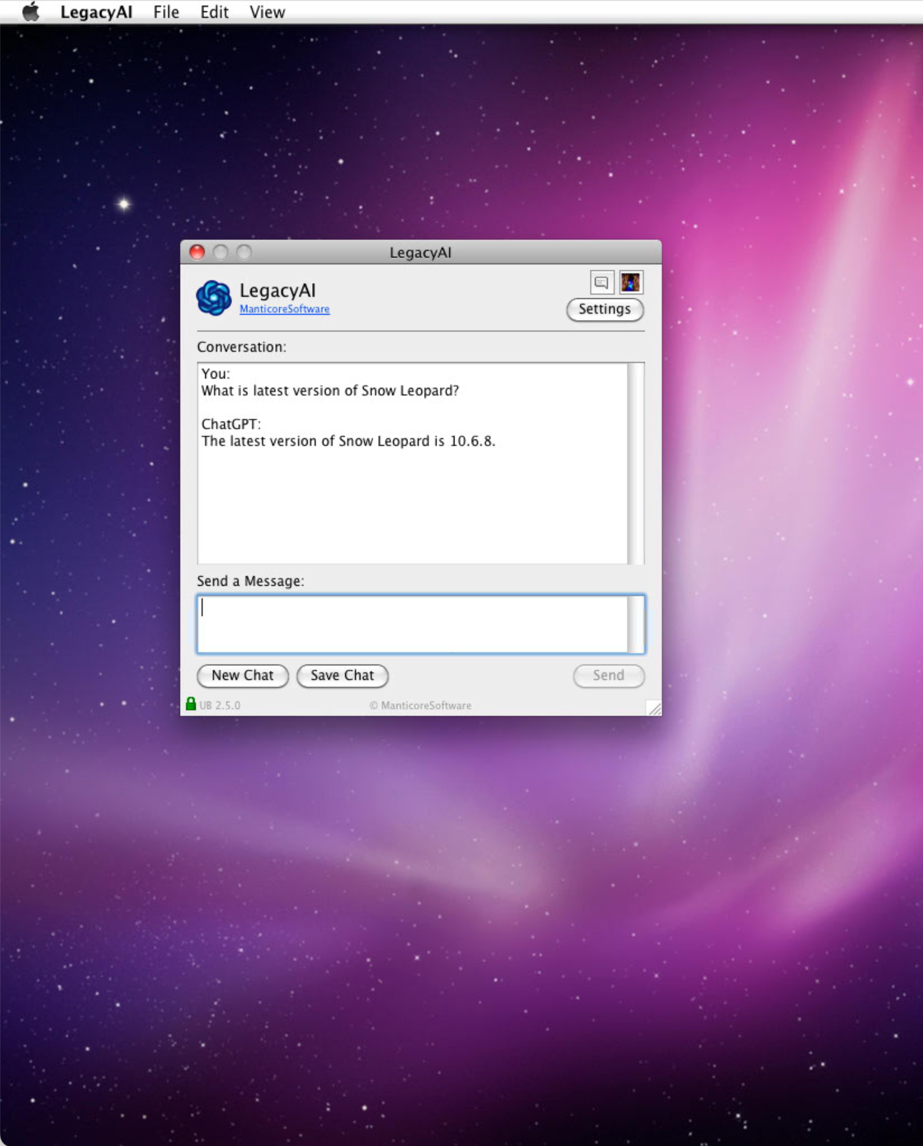Click the green lock icon in status bar

pos(191,703)
